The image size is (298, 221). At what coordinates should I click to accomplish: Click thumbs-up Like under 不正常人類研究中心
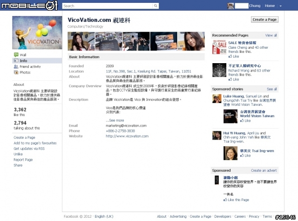click(x=230, y=79)
